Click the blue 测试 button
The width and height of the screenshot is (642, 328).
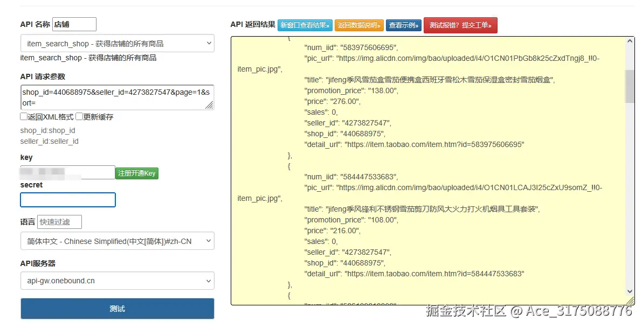tap(117, 309)
